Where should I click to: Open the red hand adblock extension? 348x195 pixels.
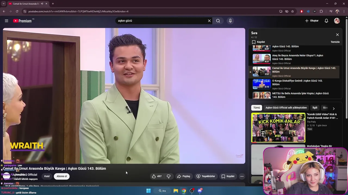302,11
